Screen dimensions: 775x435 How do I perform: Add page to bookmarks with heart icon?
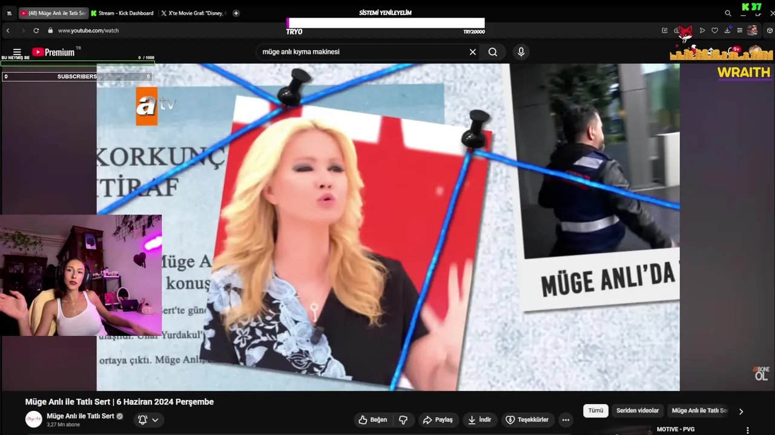(714, 30)
